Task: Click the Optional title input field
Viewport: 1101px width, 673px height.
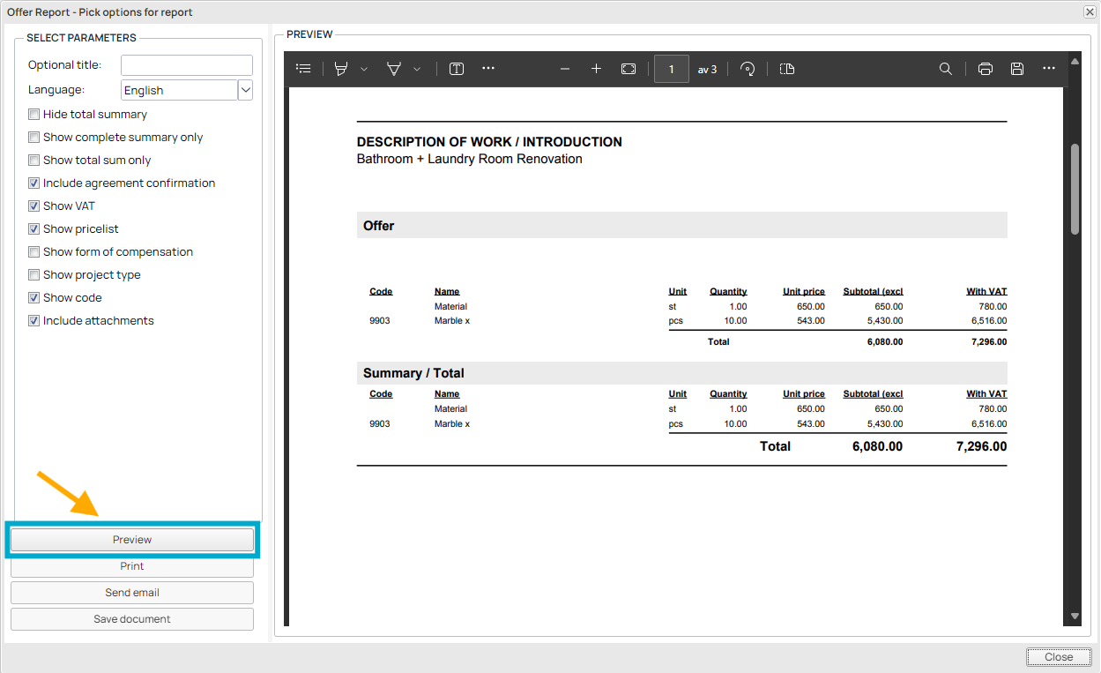Action: coord(187,65)
